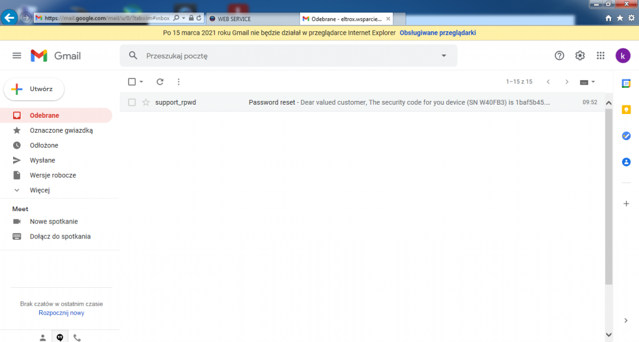Click the refresh inbox icon
Image resolution: width=639 pixels, height=342 pixels.
coord(160,82)
